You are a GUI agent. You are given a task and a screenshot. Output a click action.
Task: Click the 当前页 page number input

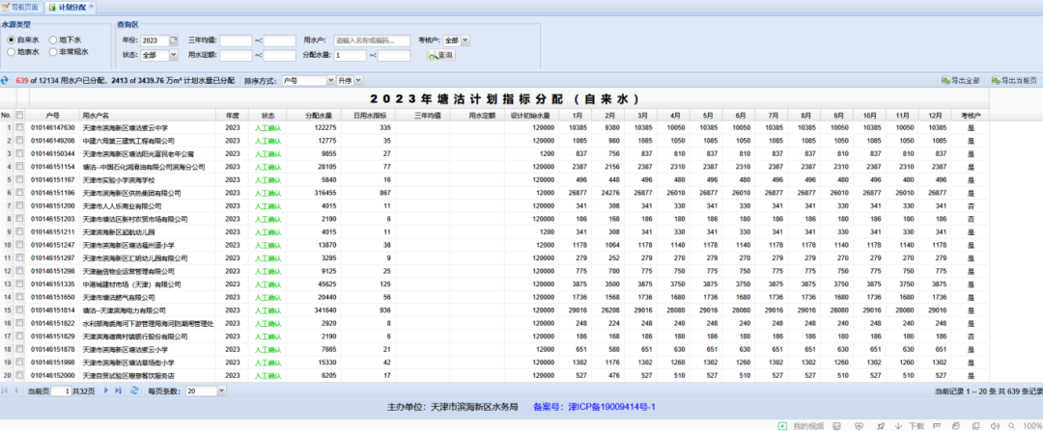(x=61, y=391)
